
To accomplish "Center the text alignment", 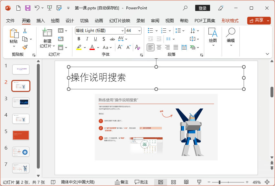I will pos(159,47).
